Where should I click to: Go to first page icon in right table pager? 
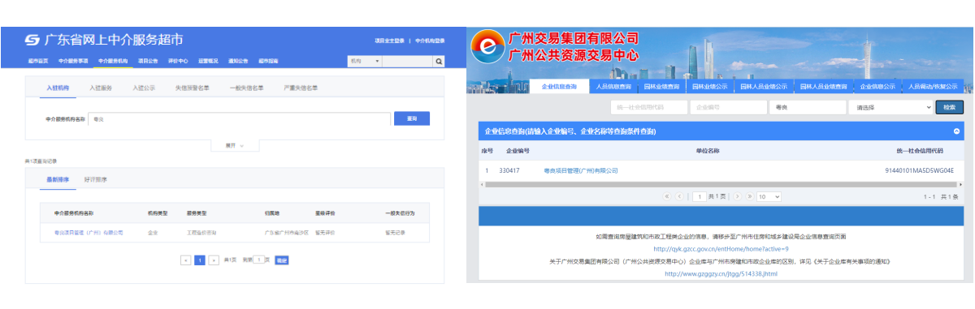[x=668, y=196]
